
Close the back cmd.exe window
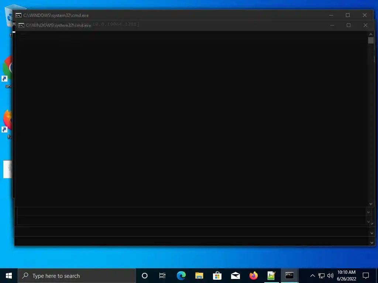click(364, 15)
